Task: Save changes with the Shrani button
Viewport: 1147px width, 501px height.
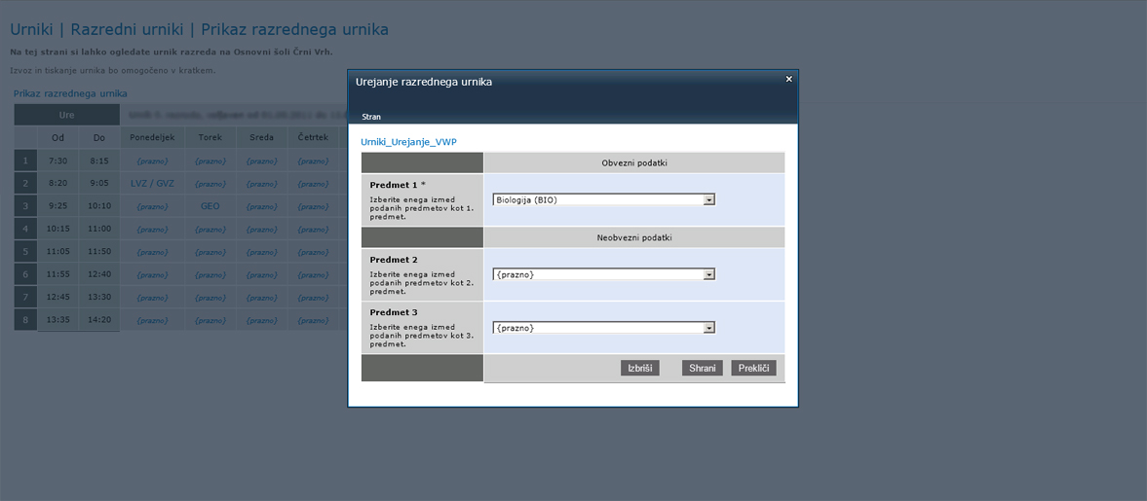Action: (702, 369)
